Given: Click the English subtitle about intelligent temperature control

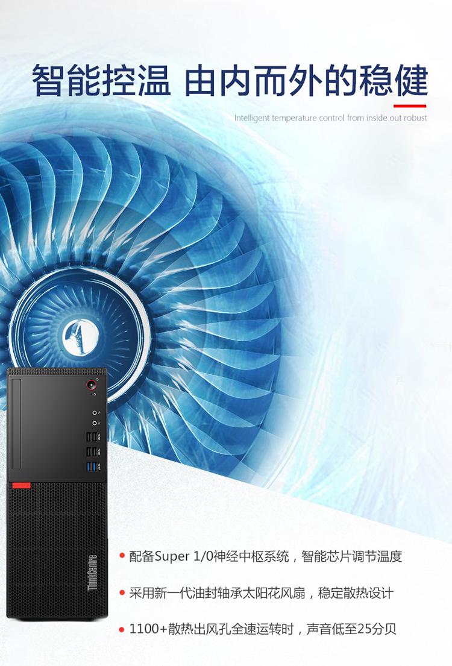Looking at the screenshot, I should pyautogui.click(x=330, y=118).
